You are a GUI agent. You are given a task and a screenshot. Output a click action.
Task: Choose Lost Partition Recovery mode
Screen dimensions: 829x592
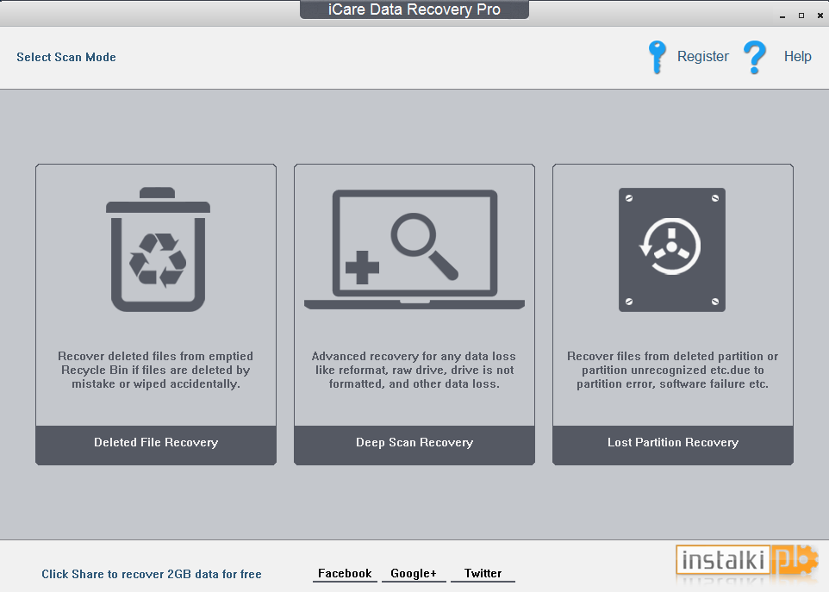pos(673,445)
